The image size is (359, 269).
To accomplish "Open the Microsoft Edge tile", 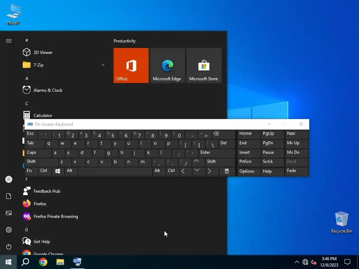I will (x=167, y=65).
